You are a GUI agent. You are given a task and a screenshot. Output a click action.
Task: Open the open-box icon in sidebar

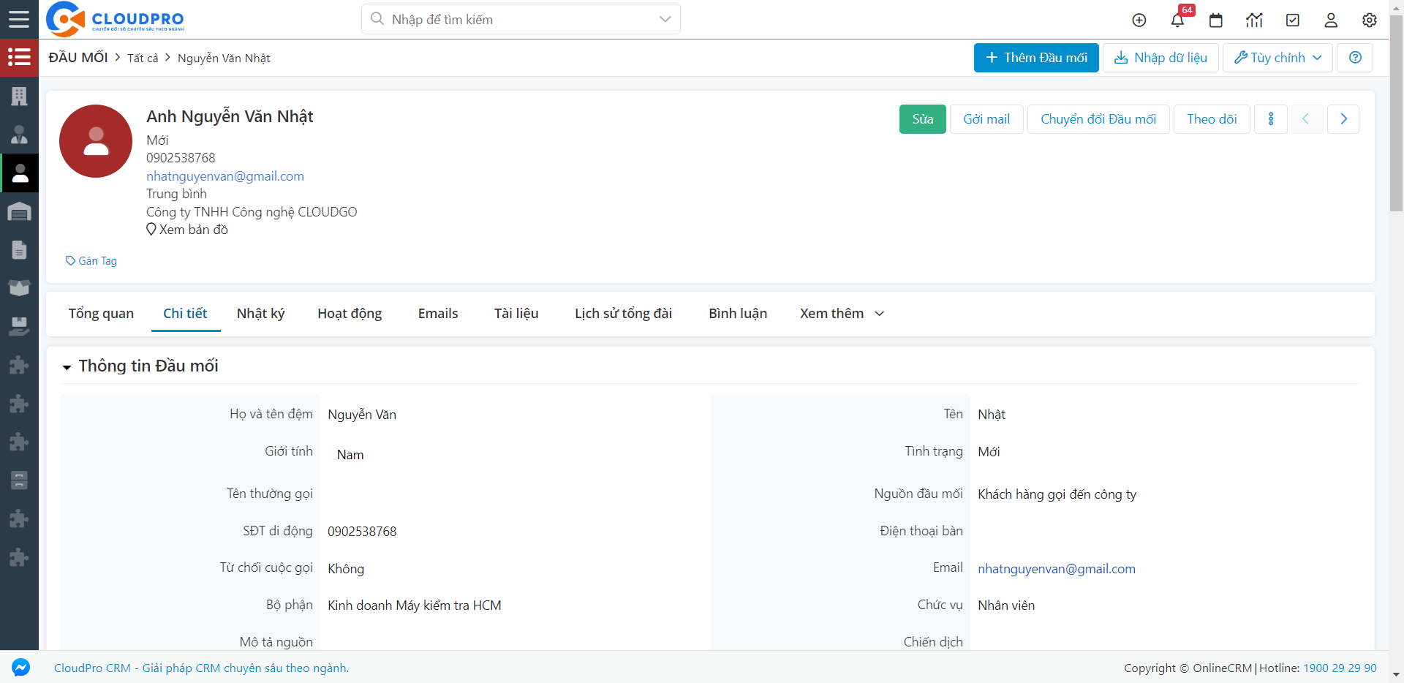pos(19,288)
